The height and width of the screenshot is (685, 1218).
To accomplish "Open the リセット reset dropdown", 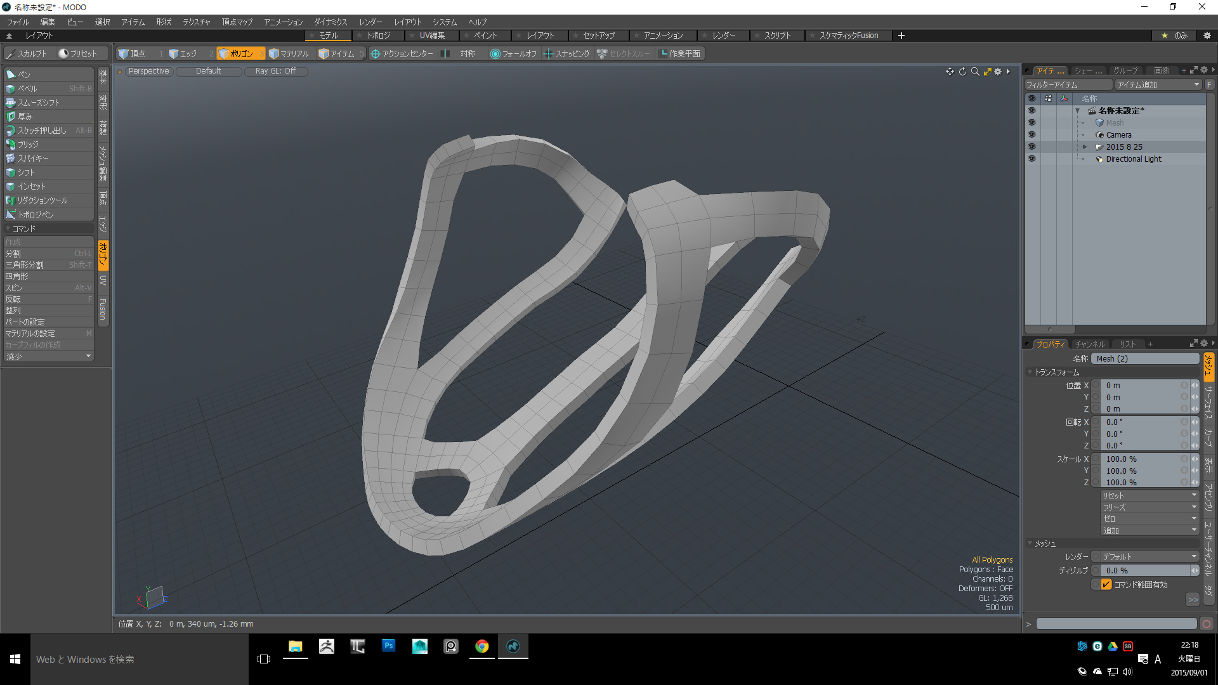I will coord(1149,495).
